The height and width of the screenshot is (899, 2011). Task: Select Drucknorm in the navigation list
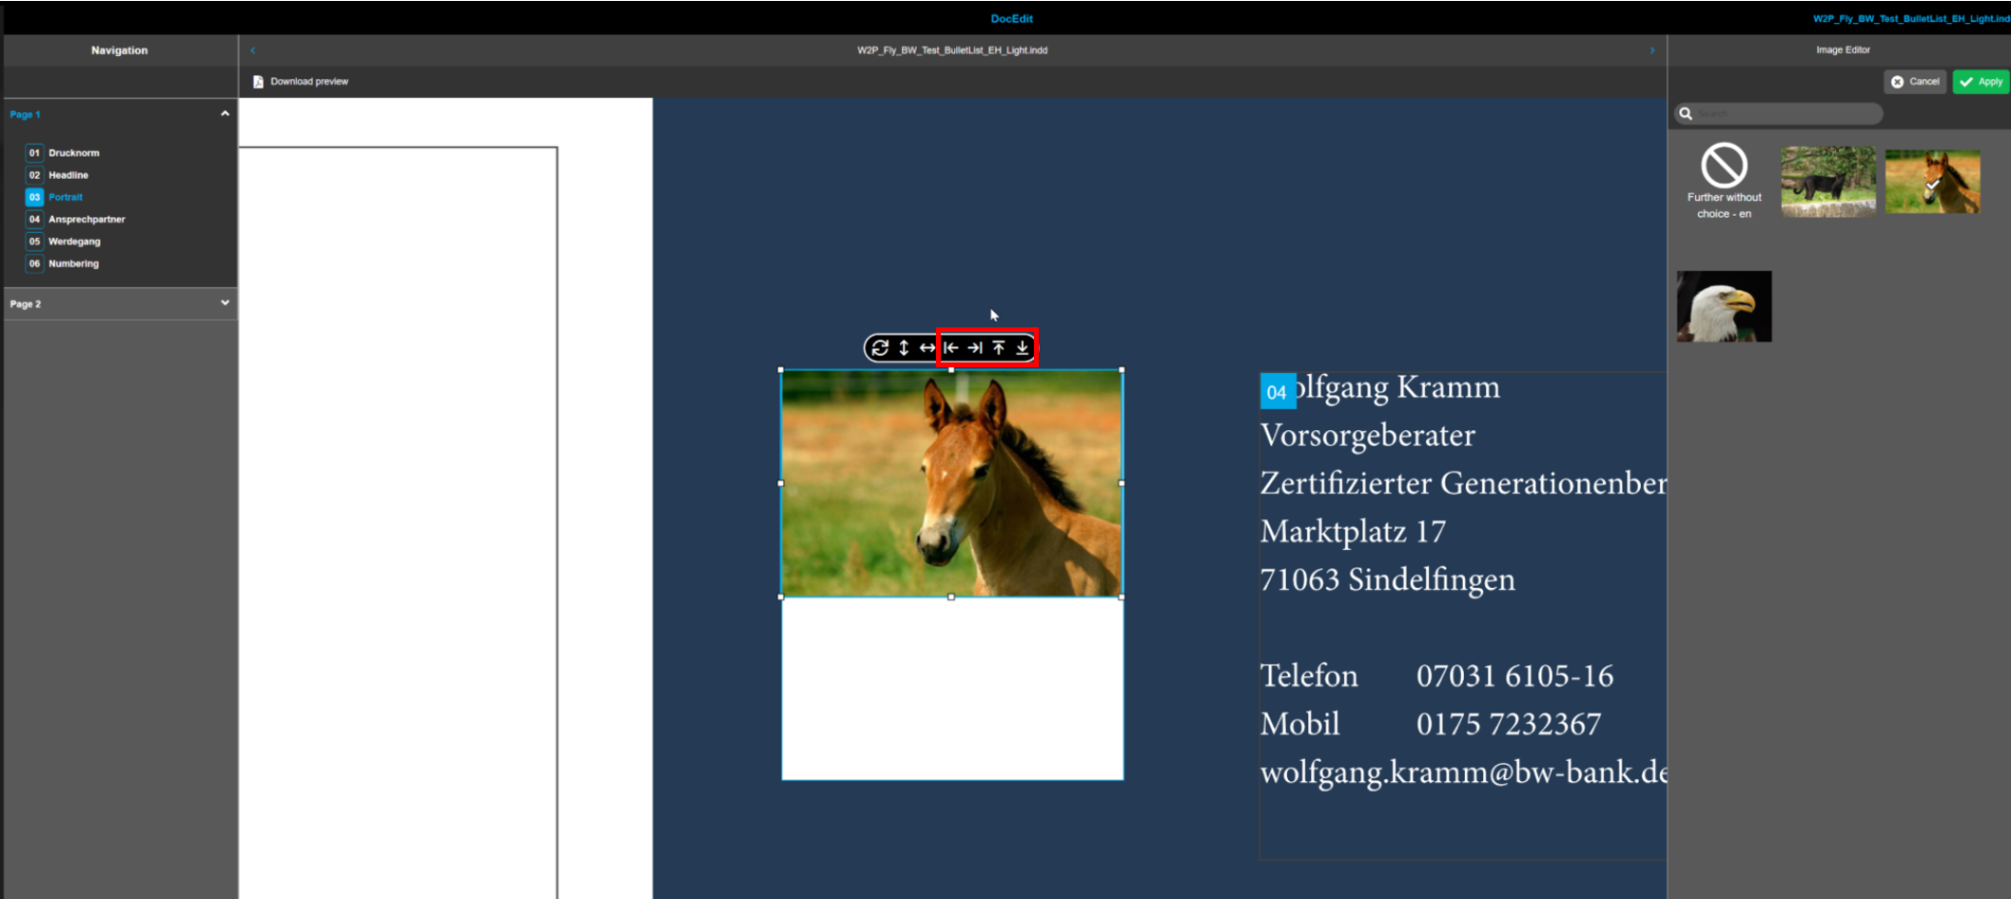(x=74, y=153)
